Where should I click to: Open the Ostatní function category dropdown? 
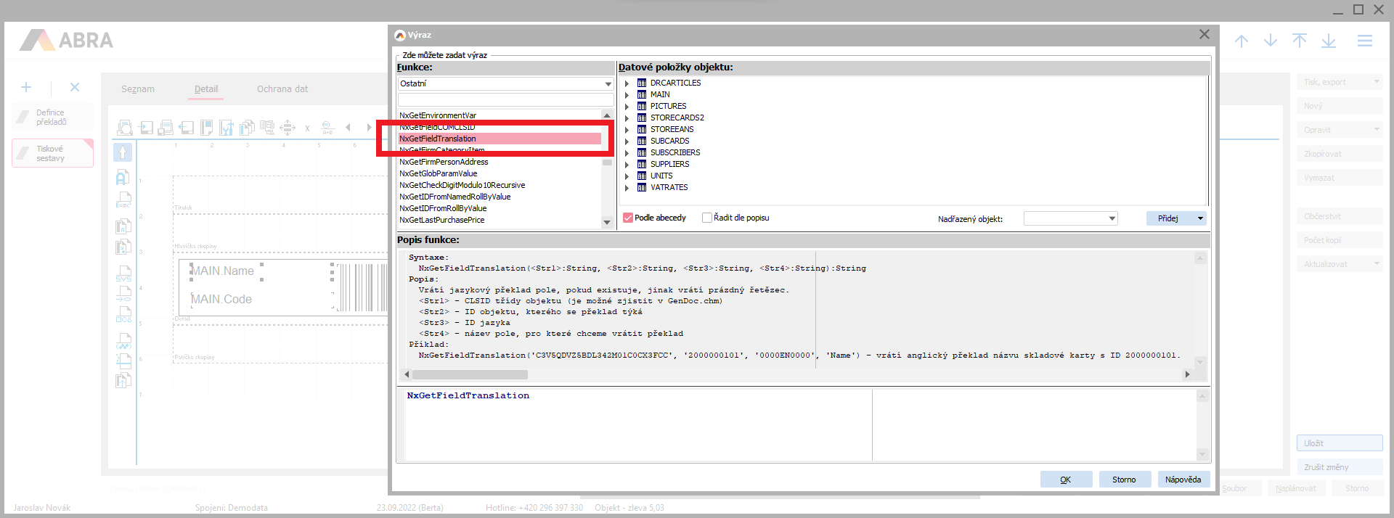click(608, 84)
